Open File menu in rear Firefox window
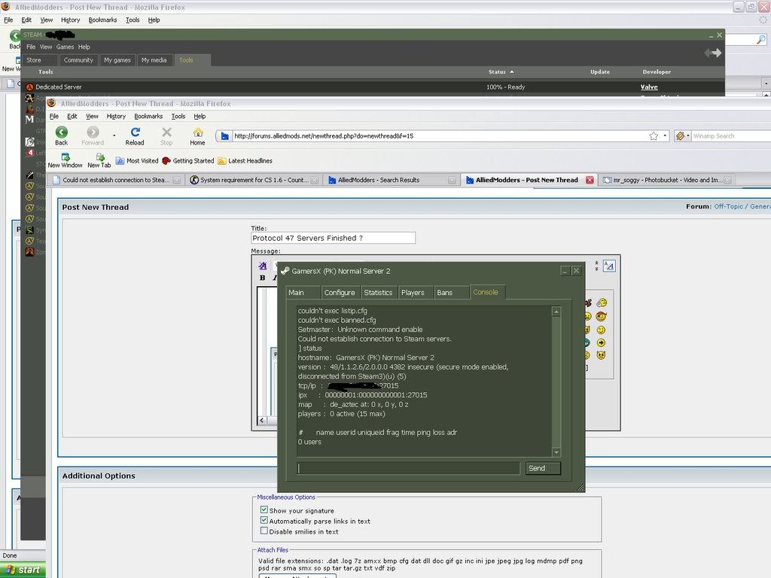The image size is (771, 578). (x=8, y=20)
